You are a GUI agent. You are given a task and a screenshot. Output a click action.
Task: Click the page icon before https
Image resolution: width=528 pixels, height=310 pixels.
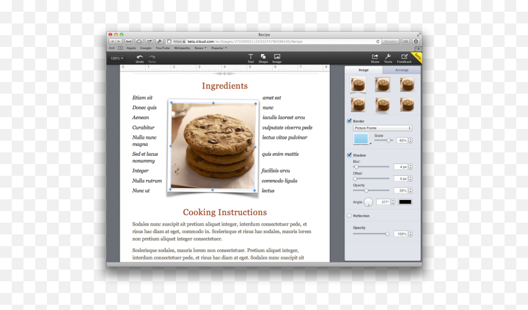169,42
